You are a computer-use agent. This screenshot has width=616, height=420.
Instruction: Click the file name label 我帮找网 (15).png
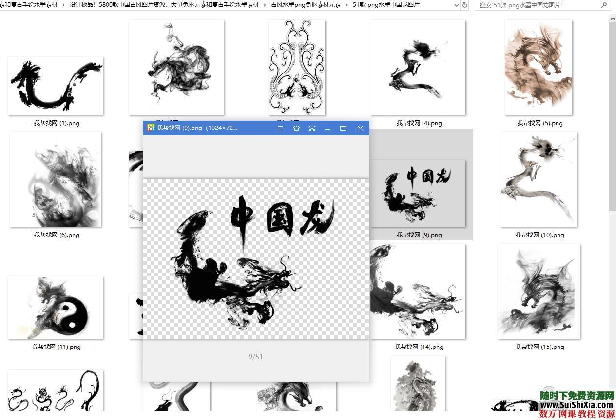point(539,347)
